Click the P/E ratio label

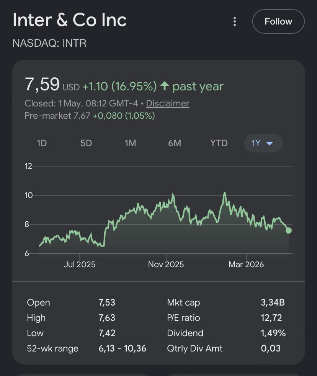pyautogui.click(x=183, y=318)
